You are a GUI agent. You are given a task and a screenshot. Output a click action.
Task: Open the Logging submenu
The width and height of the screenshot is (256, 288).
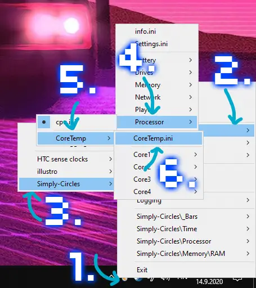coord(194,201)
